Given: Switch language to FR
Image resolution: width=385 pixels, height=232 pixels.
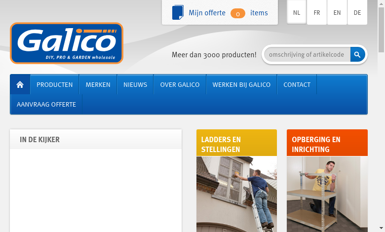Looking at the screenshot, I should (317, 12).
